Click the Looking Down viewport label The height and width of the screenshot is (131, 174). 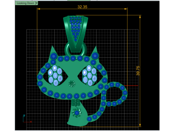[x=25, y=3]
